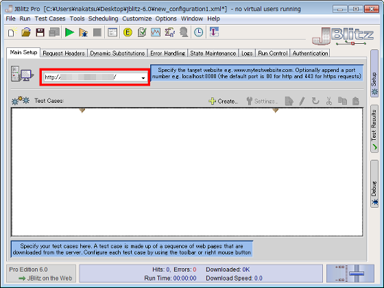This screenshot has height=288, width=384.
Task: Click the server and monitor icon
Action: coord(22,74)
